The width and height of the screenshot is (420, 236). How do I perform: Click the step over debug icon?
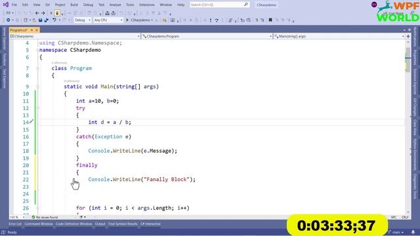click(217, 20)
